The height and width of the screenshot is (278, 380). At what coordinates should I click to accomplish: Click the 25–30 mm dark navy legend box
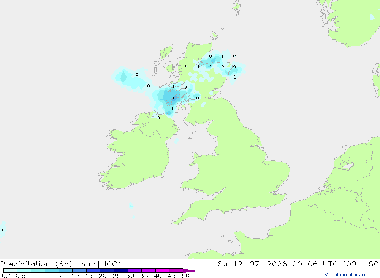tap(121, 270)
